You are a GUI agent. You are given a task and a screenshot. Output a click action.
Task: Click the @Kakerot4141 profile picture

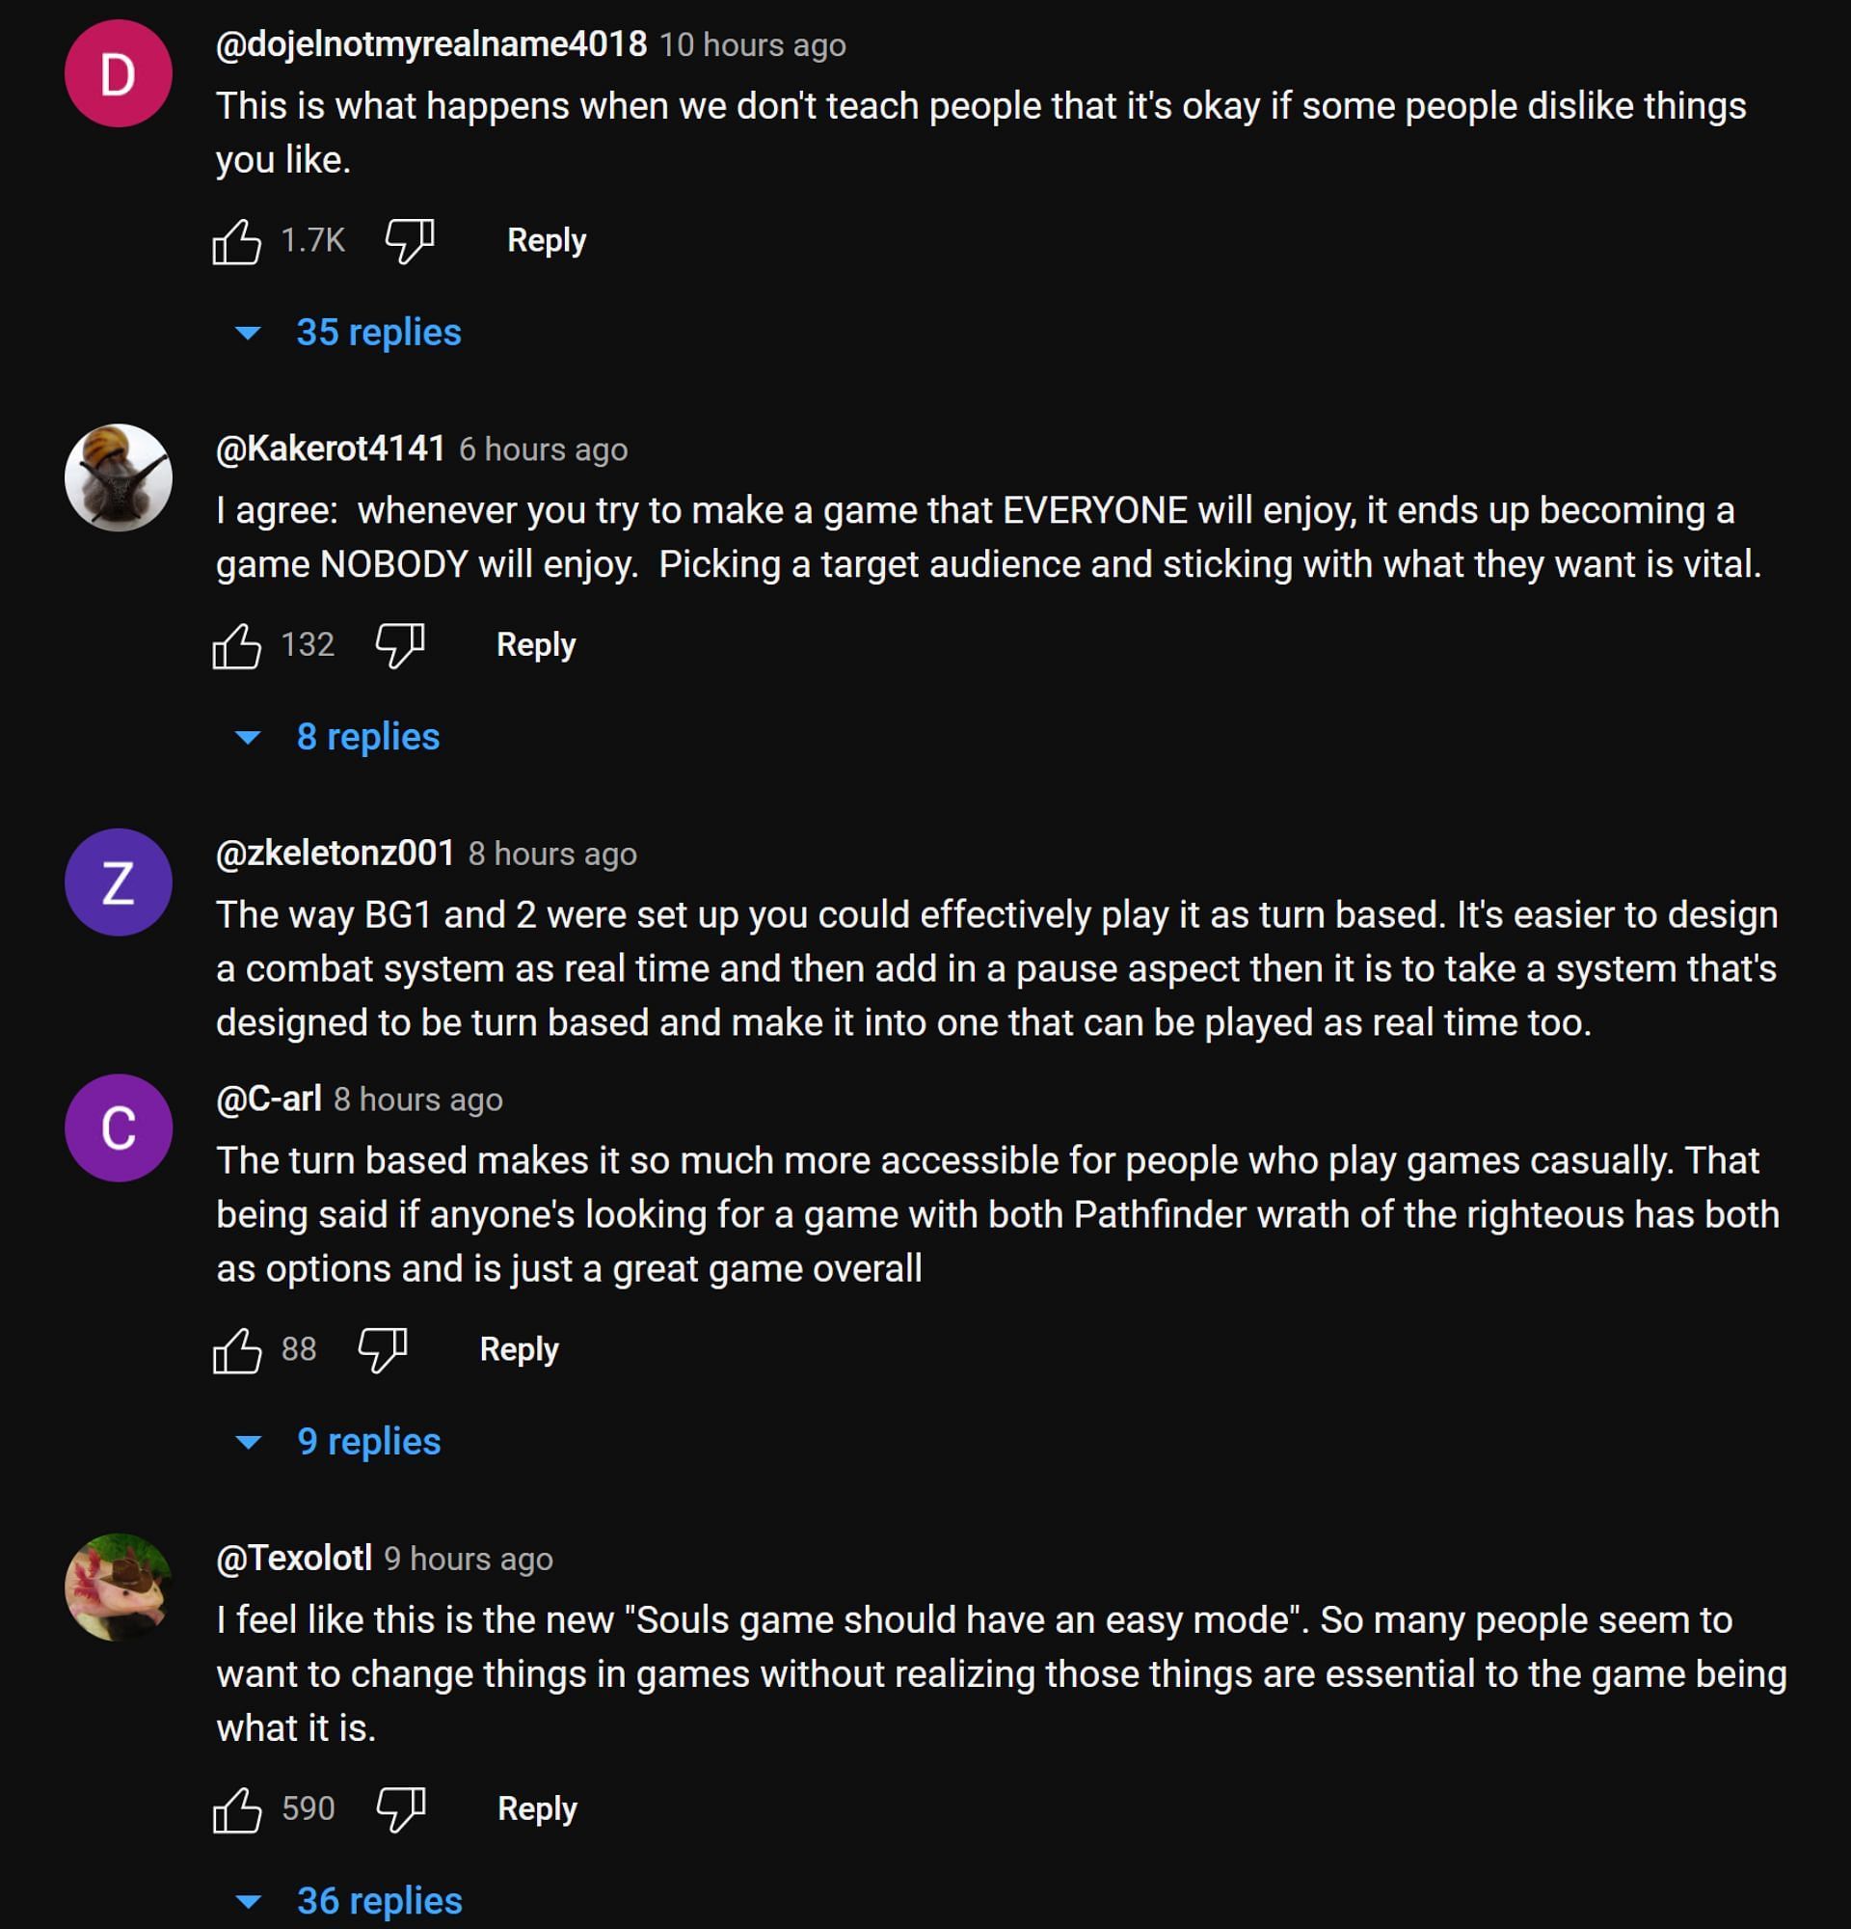coord(118,478)
